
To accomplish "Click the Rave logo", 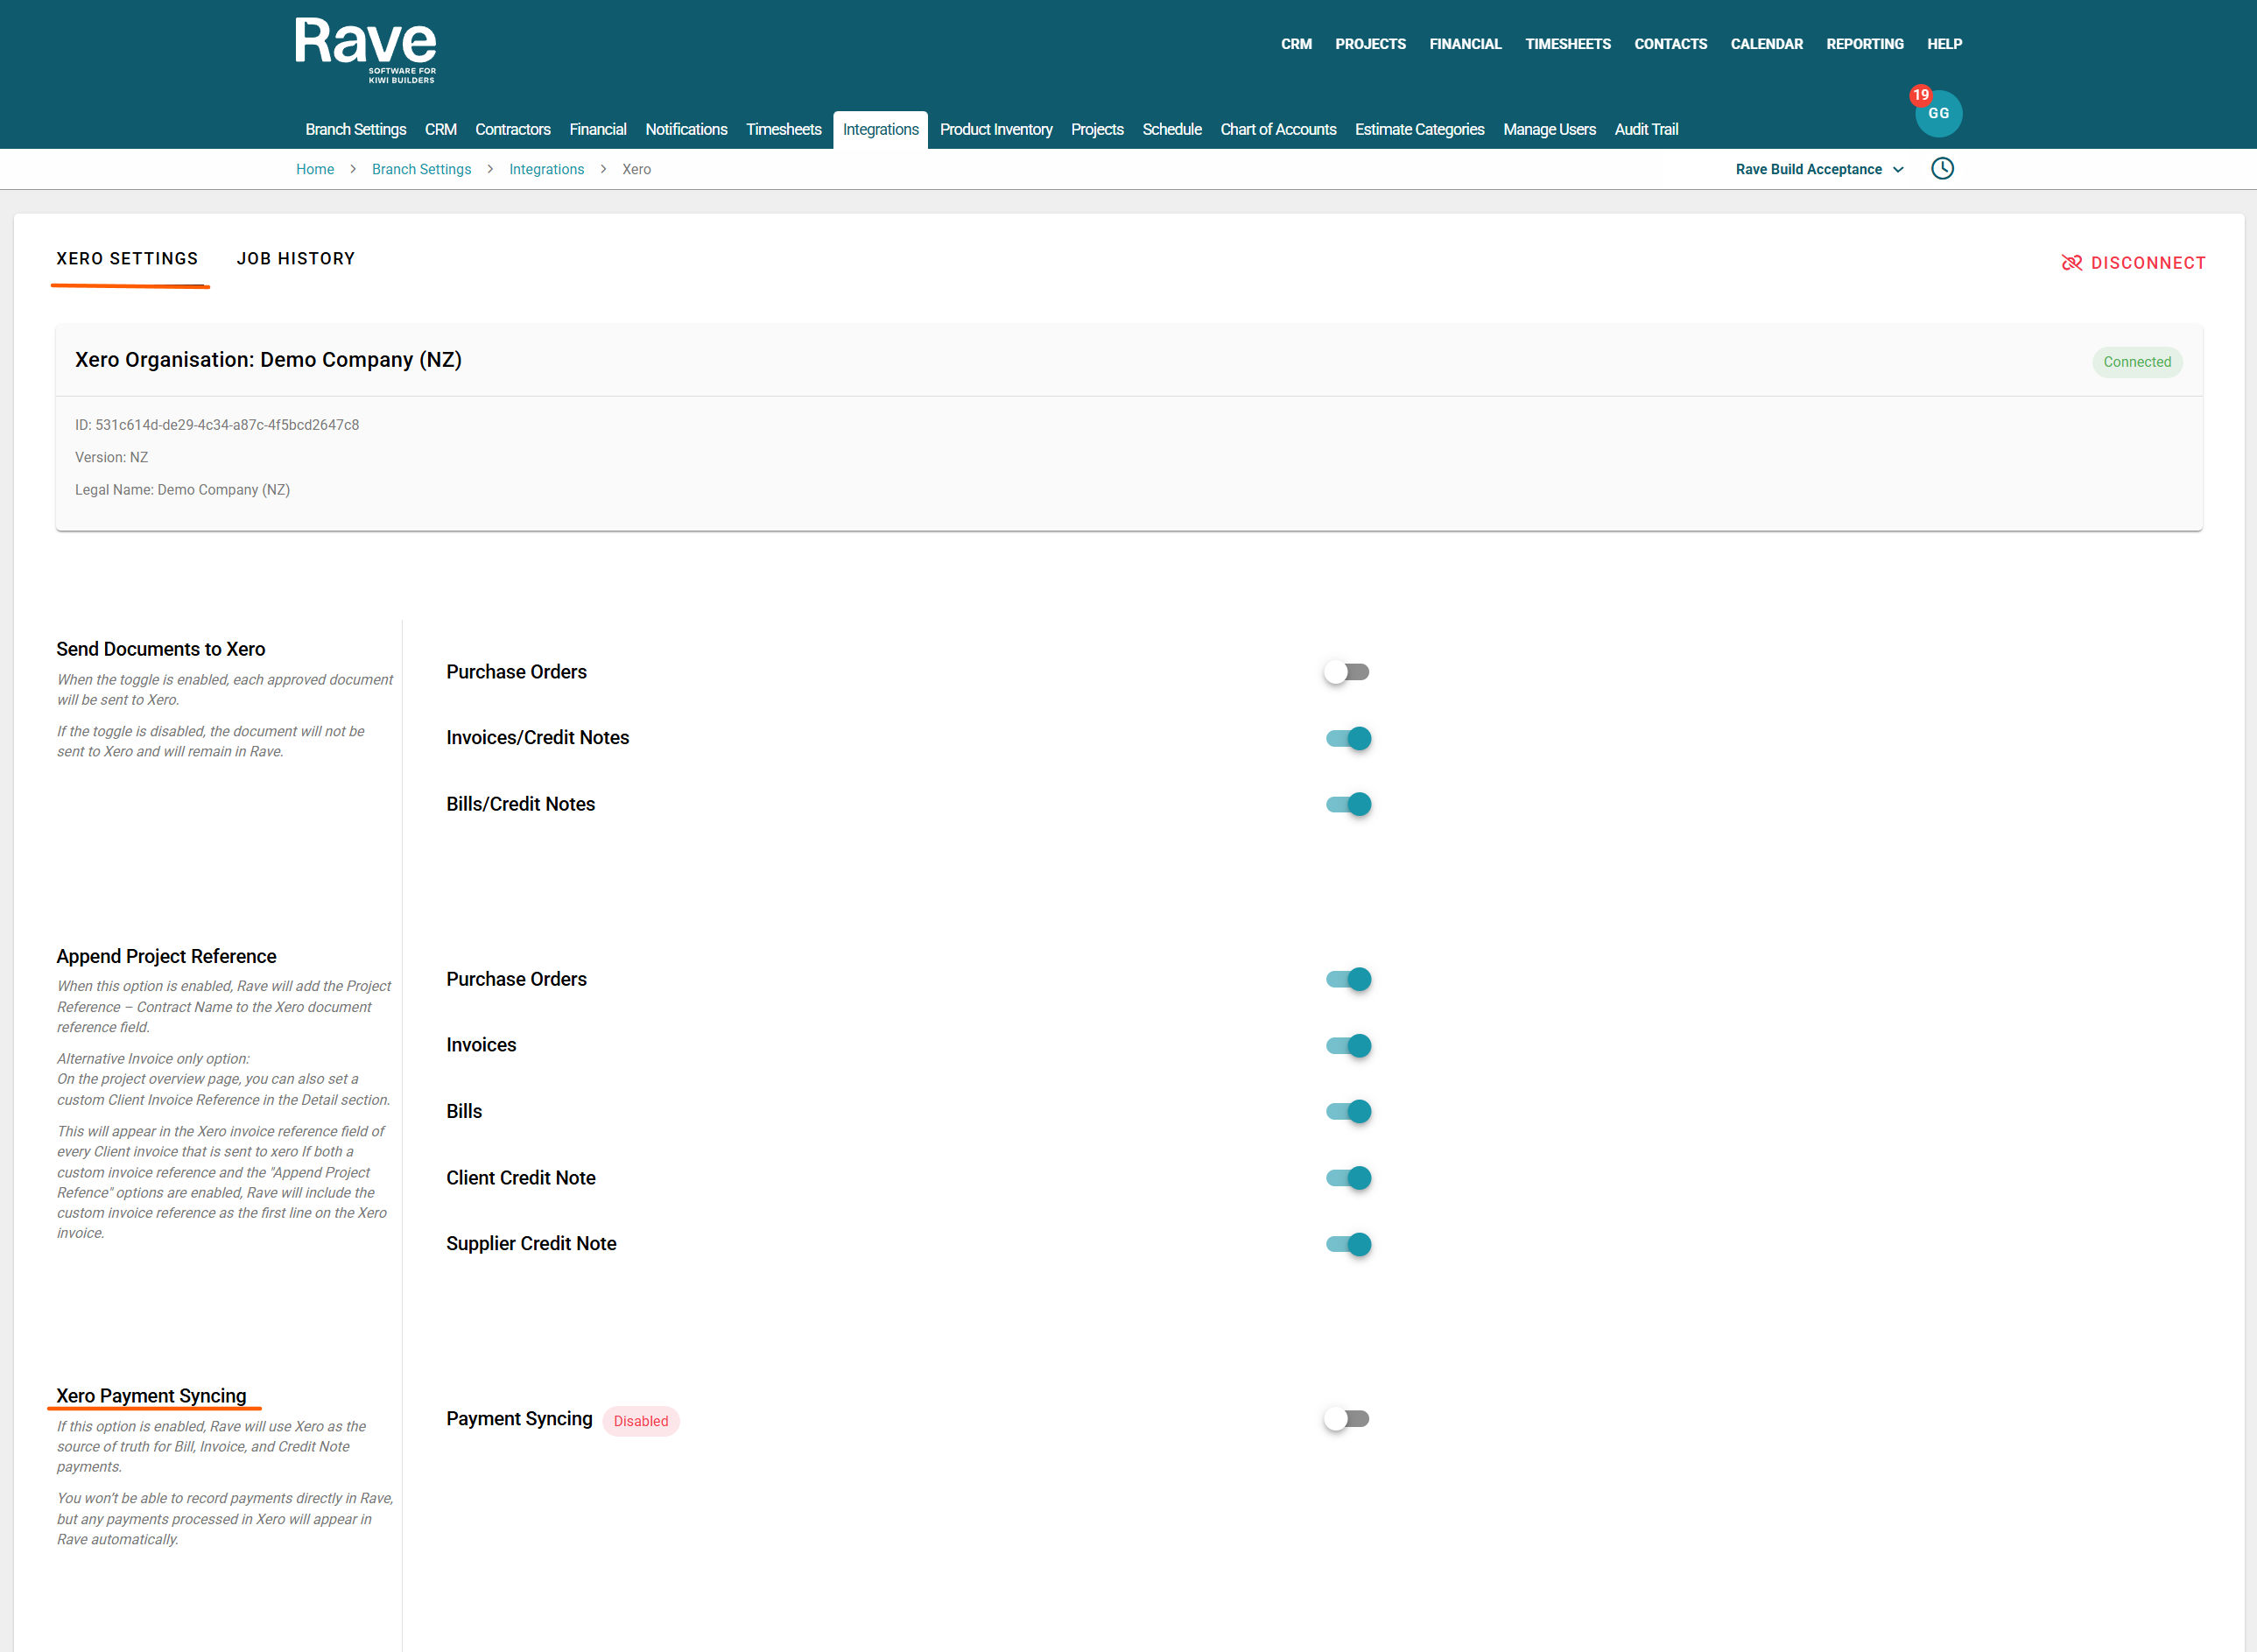I will (x=365, y=49).
